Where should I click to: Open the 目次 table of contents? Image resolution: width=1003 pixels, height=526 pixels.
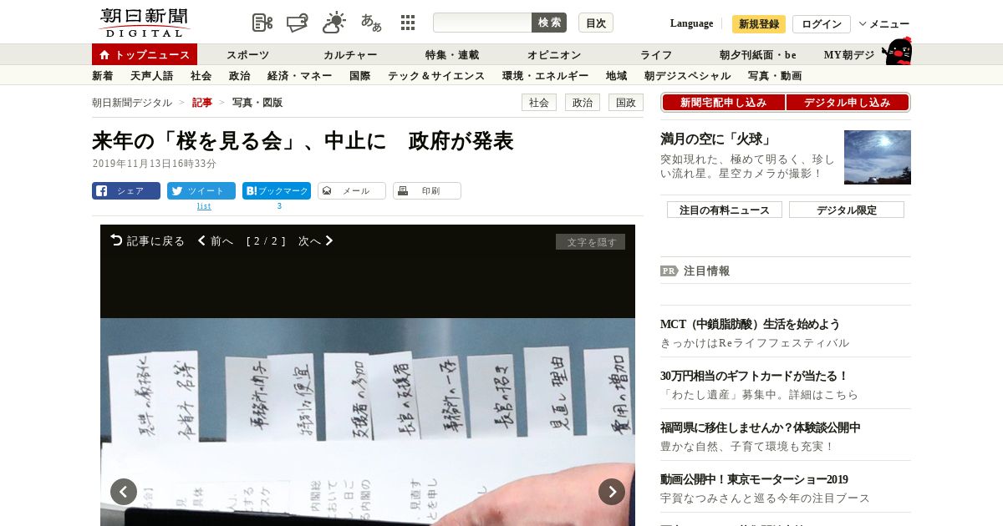(596, 23)
